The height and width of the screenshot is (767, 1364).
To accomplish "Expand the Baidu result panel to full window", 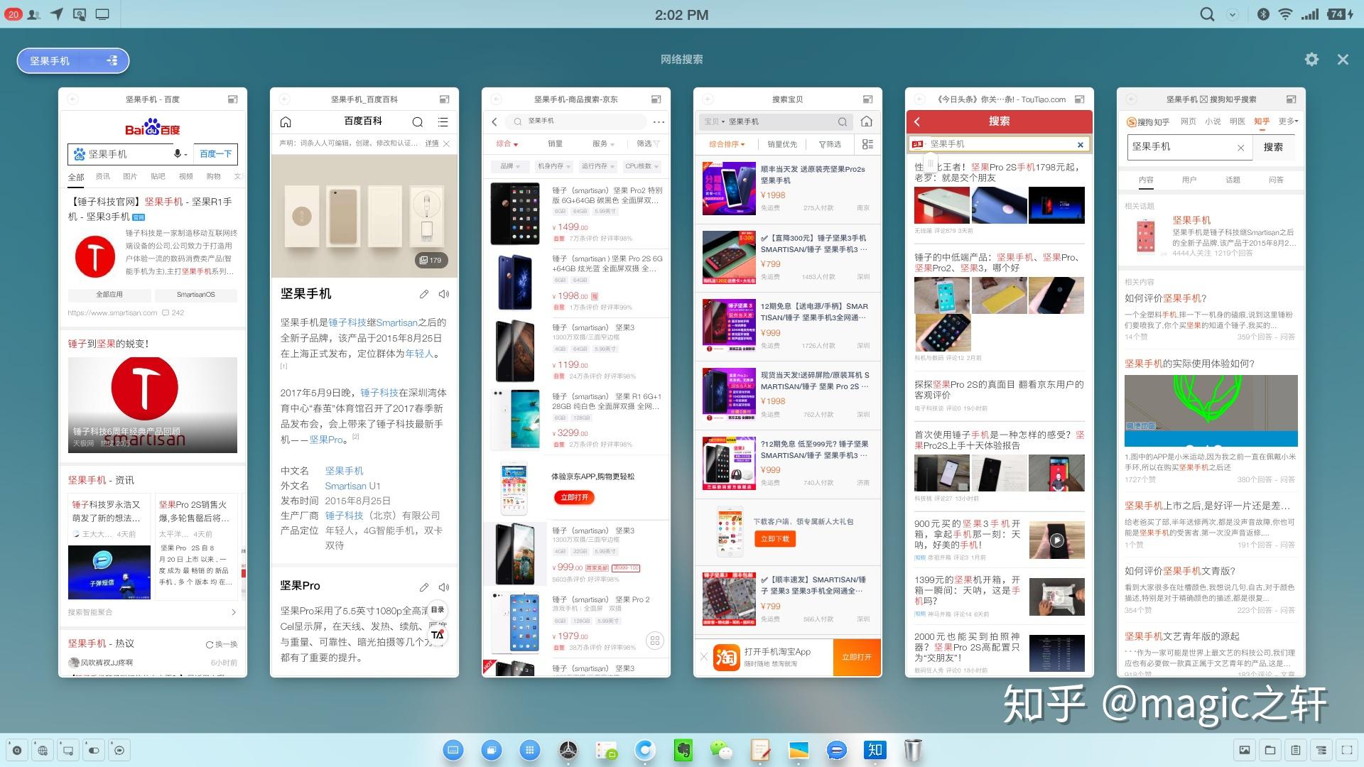I will [x=232, y=99].
